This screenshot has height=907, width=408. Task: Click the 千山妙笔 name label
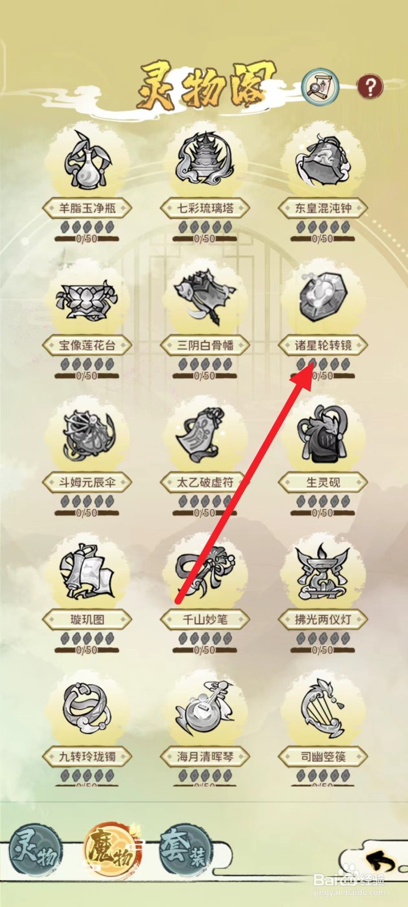[x=205, y=619]
